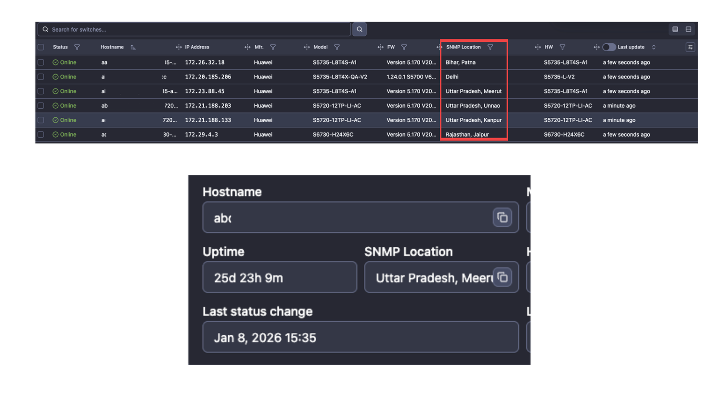The image size is (722, 406).
Task: Switch to split row layout view icon
Action: pos(689,29)
